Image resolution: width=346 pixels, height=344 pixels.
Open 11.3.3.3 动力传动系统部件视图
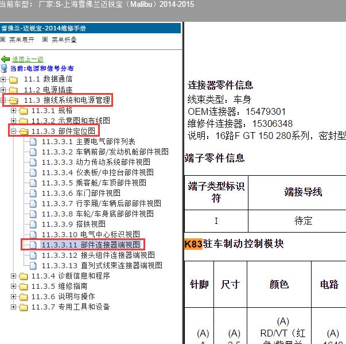[96, 163]
